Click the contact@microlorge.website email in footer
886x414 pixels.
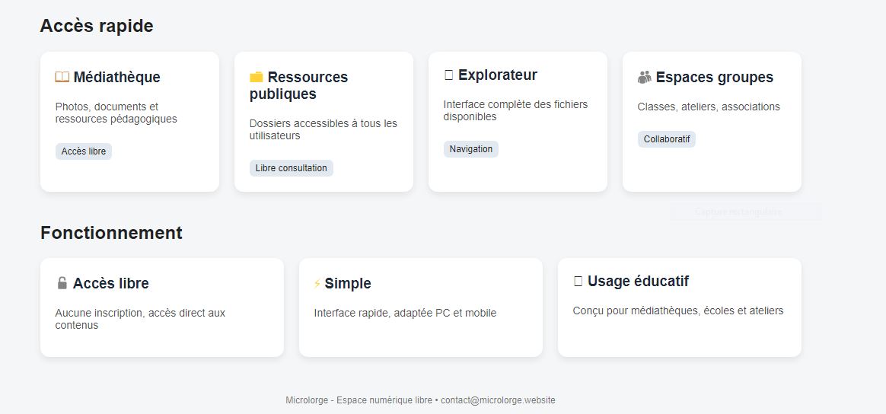point(498,400)
